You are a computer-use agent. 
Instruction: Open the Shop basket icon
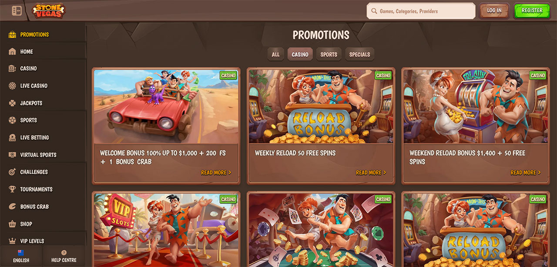(12, 224)
